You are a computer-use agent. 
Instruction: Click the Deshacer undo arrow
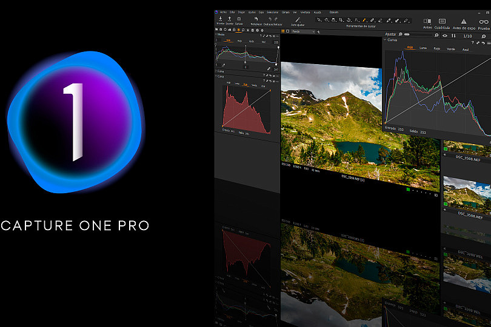pyautogui.click(x=270, y=19)
